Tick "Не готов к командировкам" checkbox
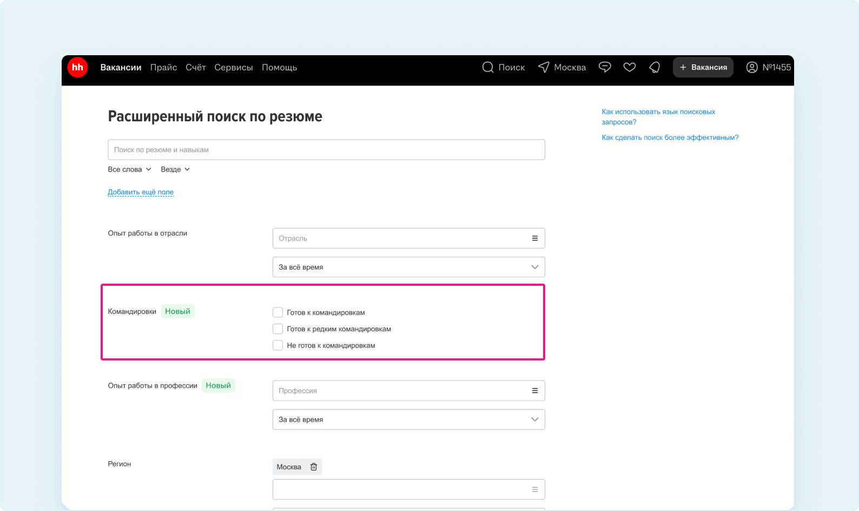Viewport: 859px width, 511px height. tap(278, 345)
